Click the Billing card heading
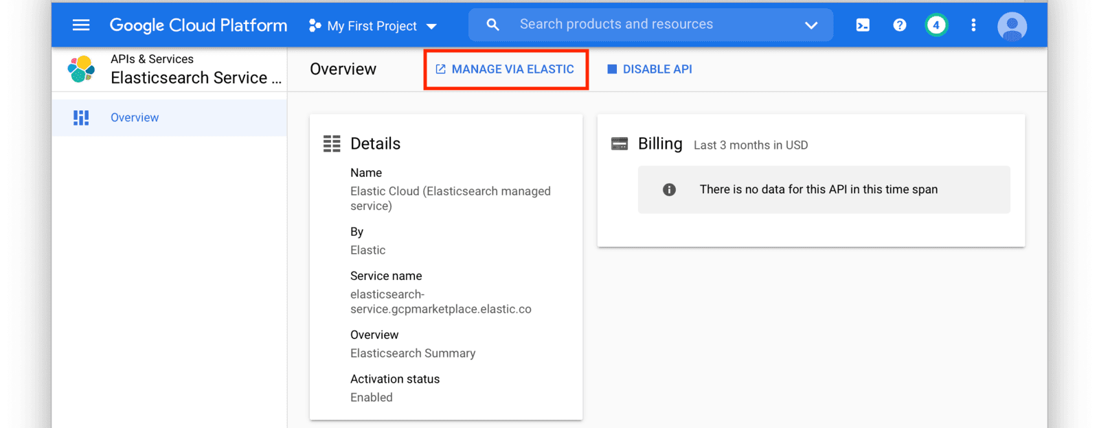This screenshot has width=1099, height=428. (660, 143)
